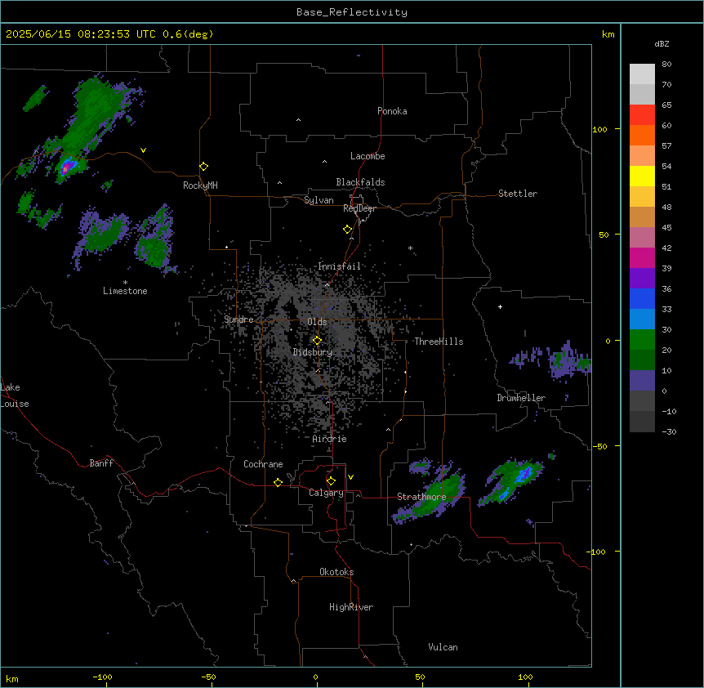Click the -50 tick on right axis
This screenshot has height=688, width=704.
(x=599, y=446)
